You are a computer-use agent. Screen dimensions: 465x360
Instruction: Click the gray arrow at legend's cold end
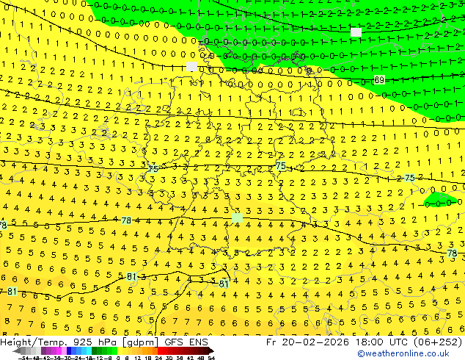click(17, 350)
